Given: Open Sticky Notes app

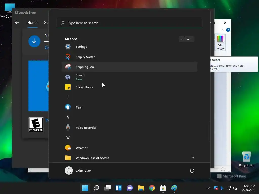Looking at the screenshot, I should click(129, 87).
